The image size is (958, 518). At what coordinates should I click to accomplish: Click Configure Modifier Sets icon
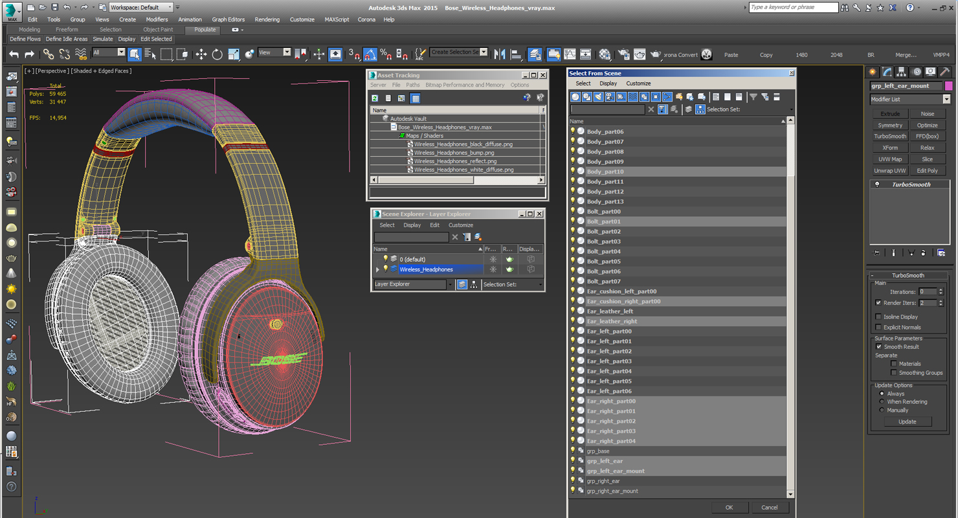(x=941, y=253)
